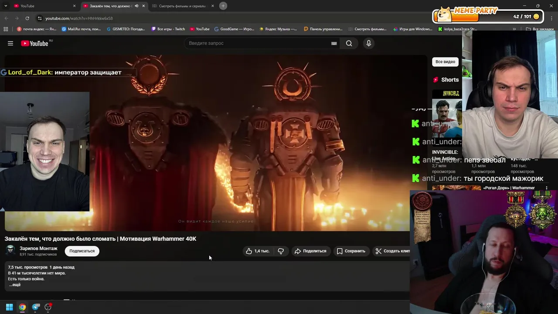Open the YouTube hamburger guide menu

10,43
